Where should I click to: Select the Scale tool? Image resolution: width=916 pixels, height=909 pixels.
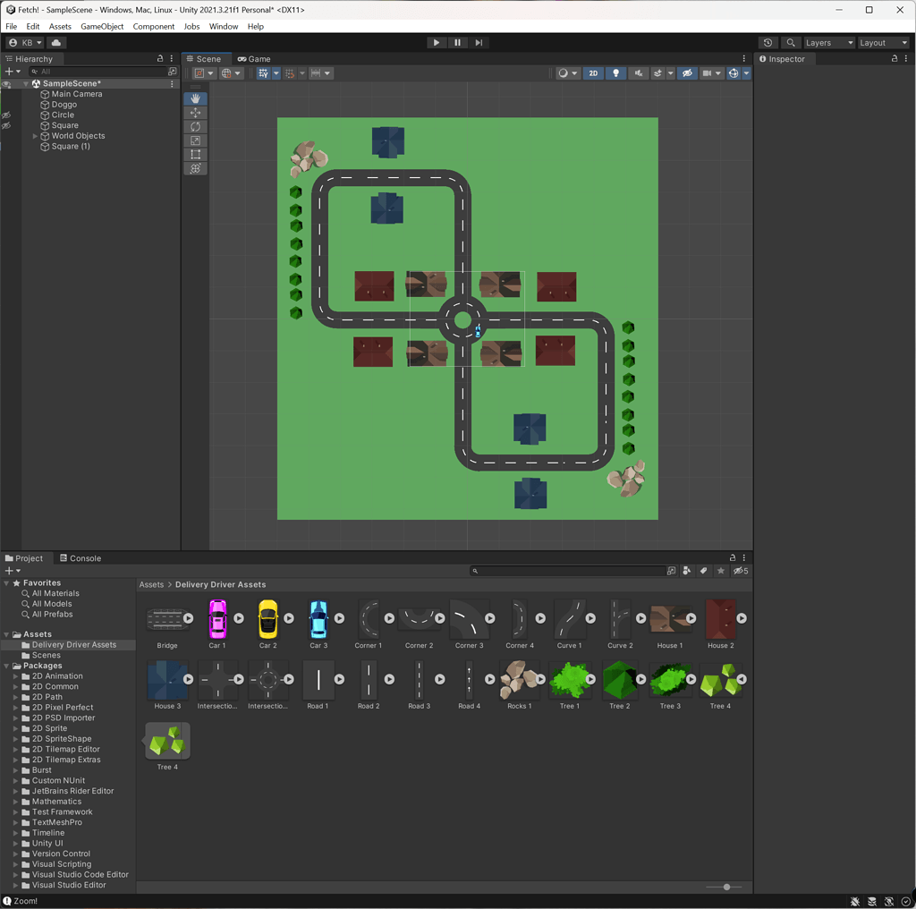[195, 140]
